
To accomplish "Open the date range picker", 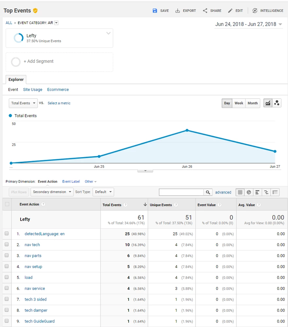I will coord(248,24).
